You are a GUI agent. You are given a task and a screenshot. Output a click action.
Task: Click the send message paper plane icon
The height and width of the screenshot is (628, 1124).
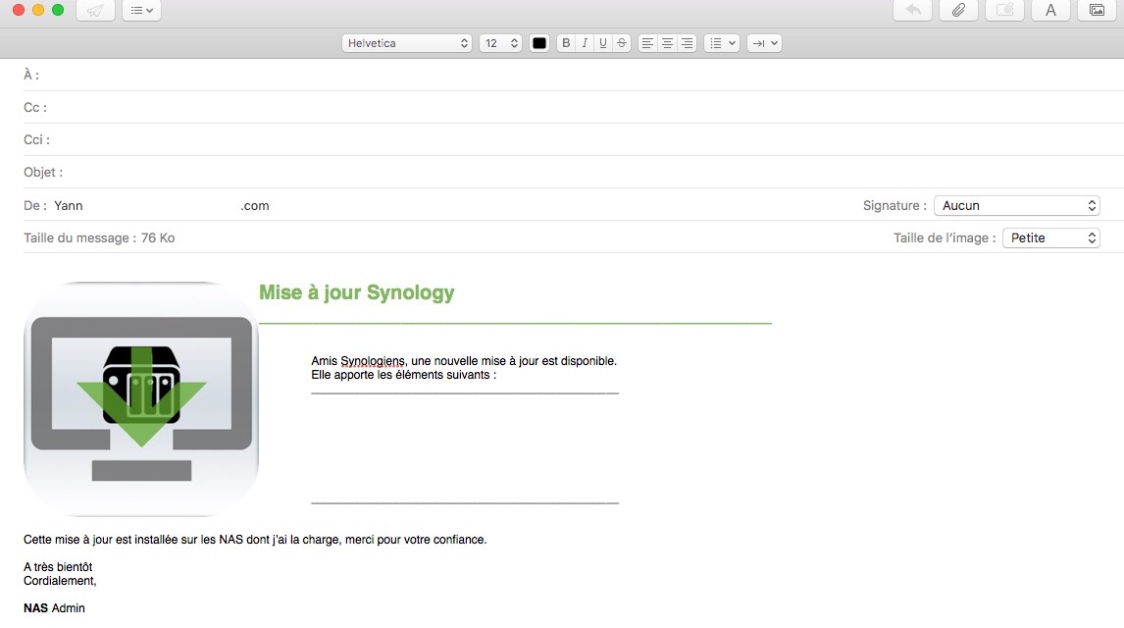[x=94, y=11]
